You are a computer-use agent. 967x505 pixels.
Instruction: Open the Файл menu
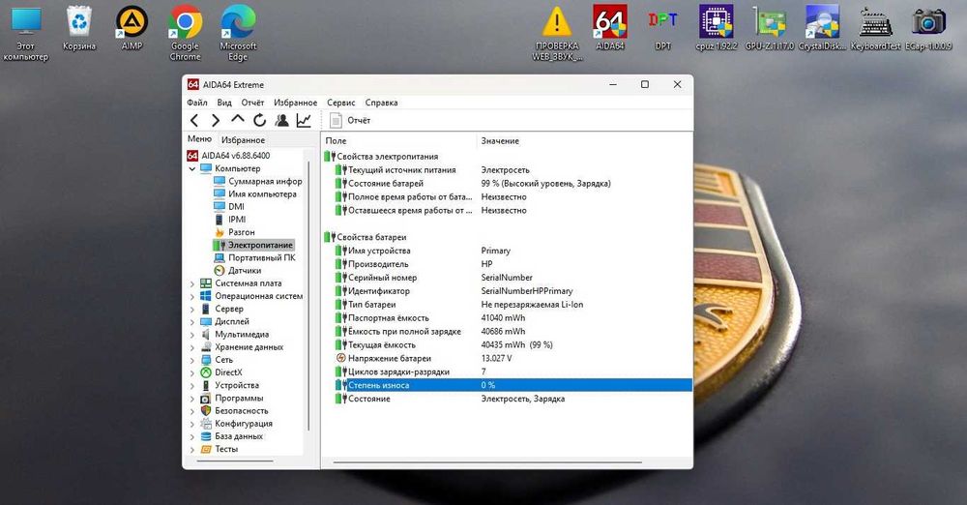tap(197, 103)
